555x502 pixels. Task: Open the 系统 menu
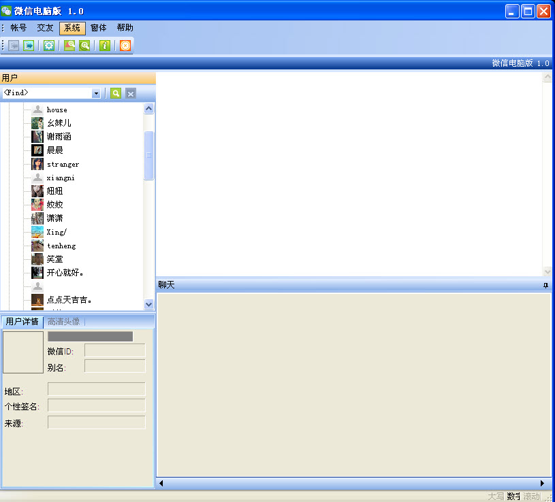(72, 29)
